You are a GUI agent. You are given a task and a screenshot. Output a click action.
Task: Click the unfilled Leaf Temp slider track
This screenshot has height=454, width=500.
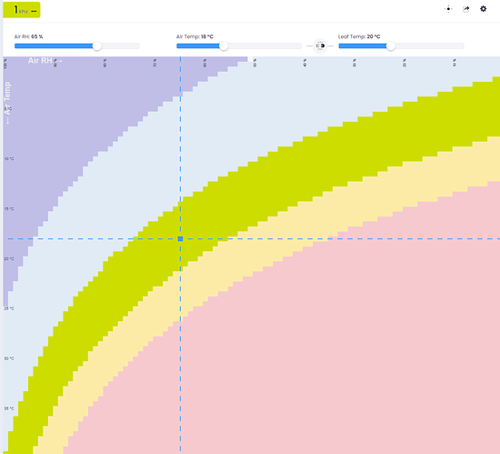tap(429, 45)
